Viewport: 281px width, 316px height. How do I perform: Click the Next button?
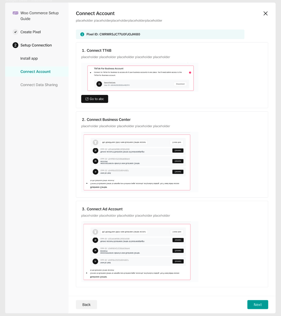[257, 305]
